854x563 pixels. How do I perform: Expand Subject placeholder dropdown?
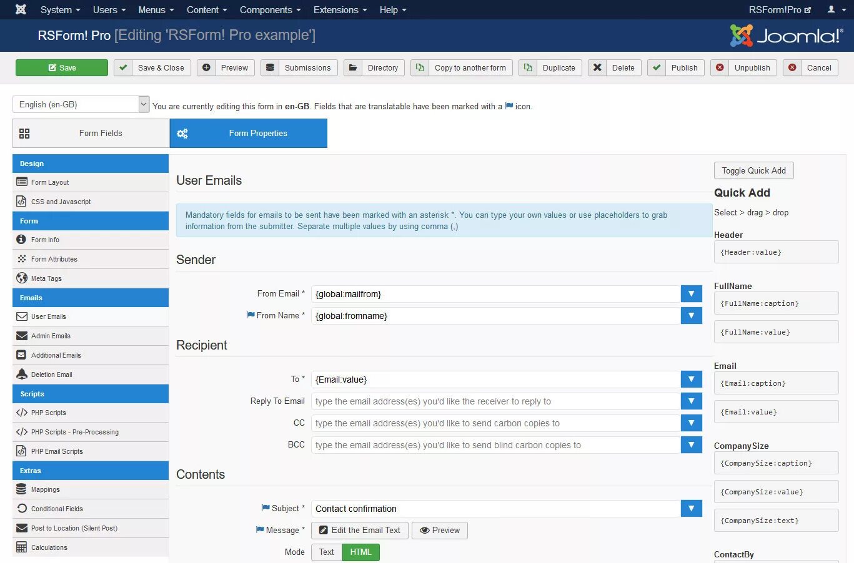[691, 509]
